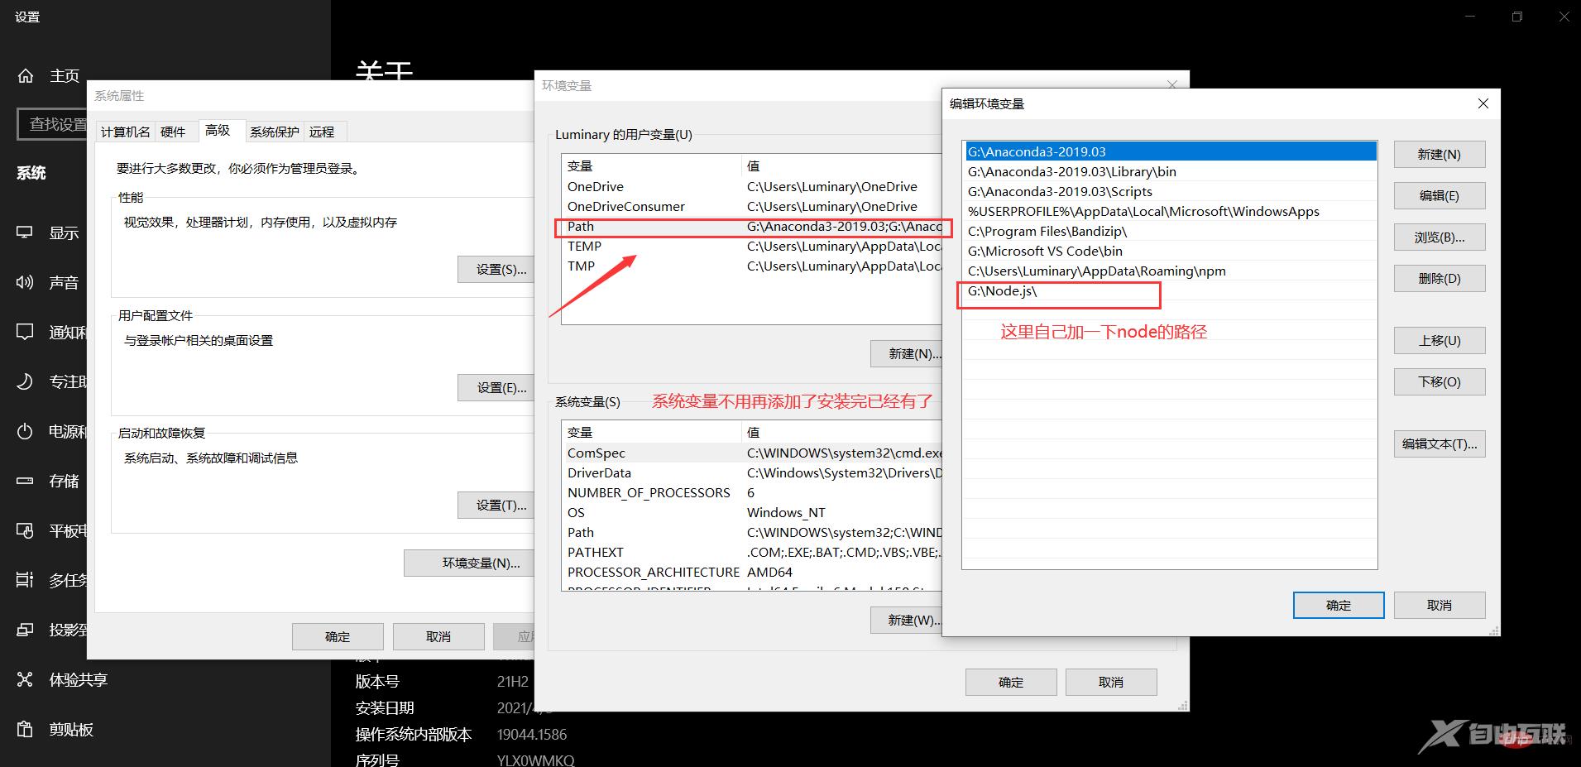Image resolution: width=1581 pixels, height=767 pixels.
Task: Open Power settings icon in sidebar
Action: pyautogui.click(x=26, y=431)
